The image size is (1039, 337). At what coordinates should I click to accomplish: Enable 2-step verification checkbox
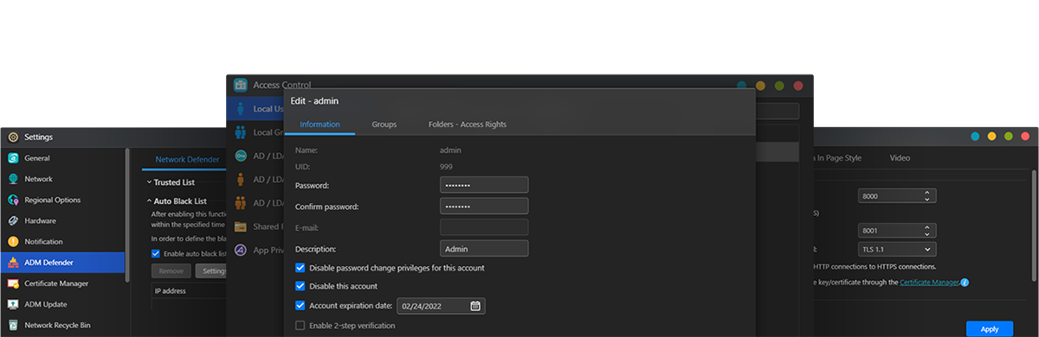(300, 326)
